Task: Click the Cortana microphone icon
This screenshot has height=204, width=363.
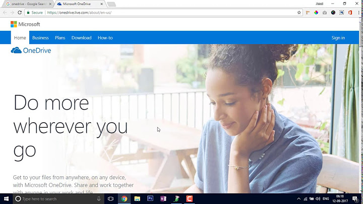Action: [99, 198]
